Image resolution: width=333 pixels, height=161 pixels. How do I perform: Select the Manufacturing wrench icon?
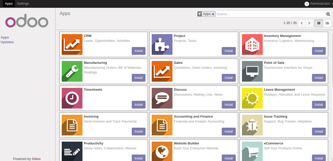click(72, 71)
